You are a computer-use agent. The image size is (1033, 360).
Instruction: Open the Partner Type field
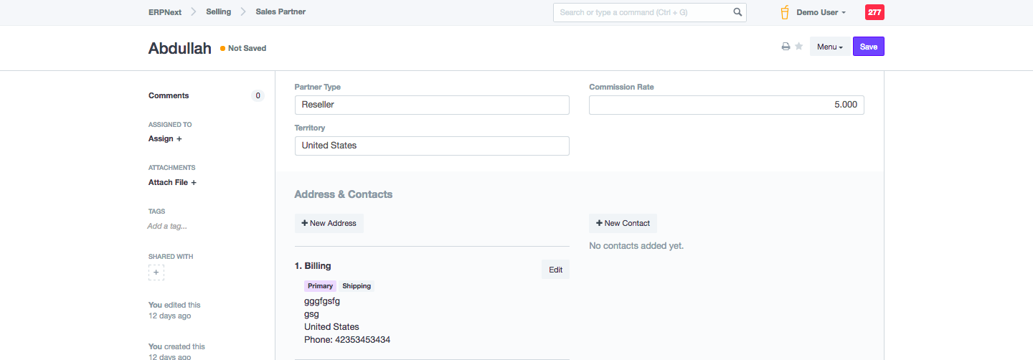[x=432, y=105]
